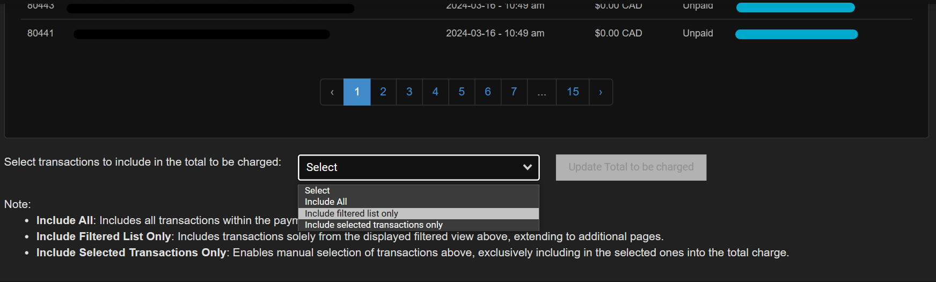Screen dimensions: 936x282
Task: Go to next page arrow
Action: click(601, 92)
